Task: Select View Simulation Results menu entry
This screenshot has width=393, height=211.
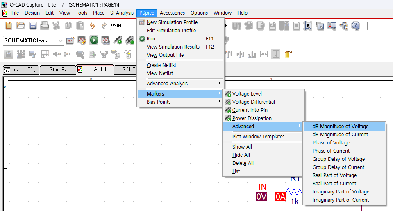Action: click(x=180, y=47)
